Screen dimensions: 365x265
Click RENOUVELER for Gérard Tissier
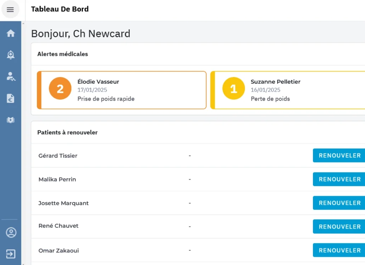pyautogui.click(x=338, y=155)
